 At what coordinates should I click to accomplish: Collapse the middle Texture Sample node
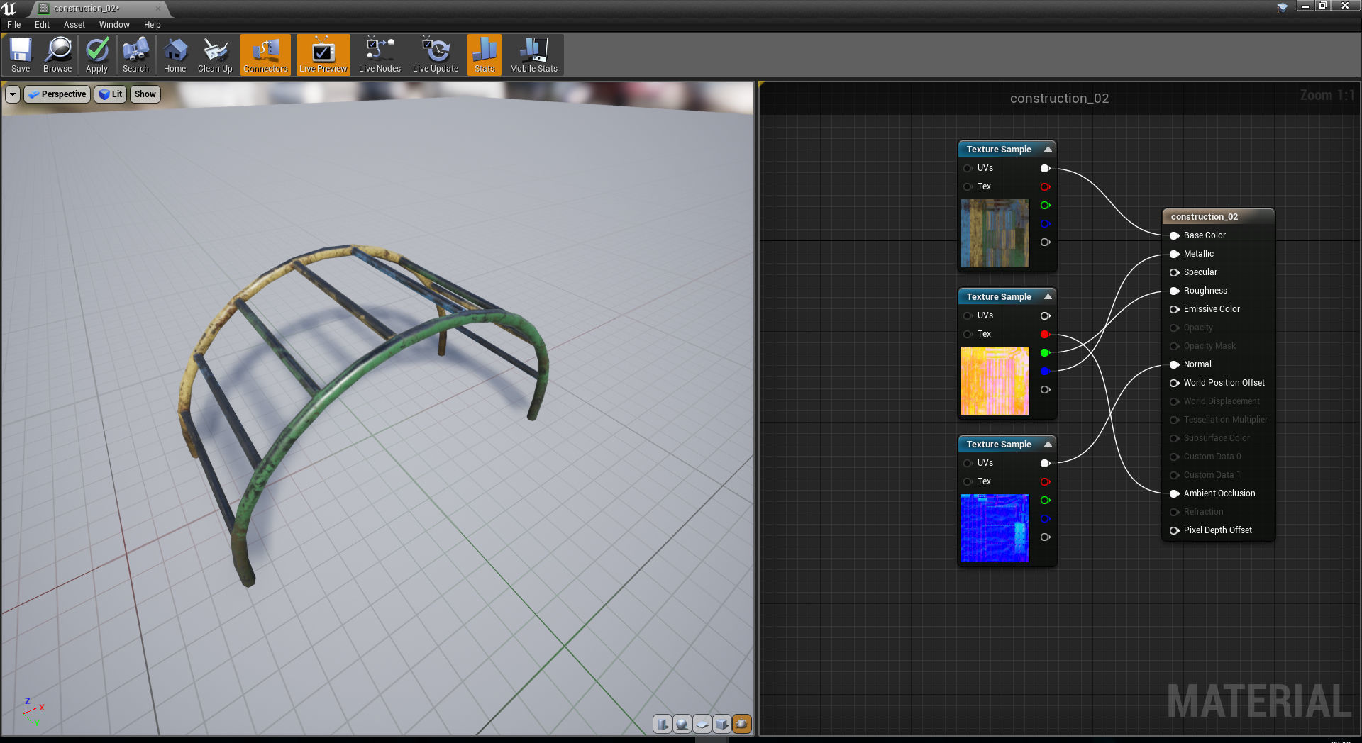tap(1048, 296)
